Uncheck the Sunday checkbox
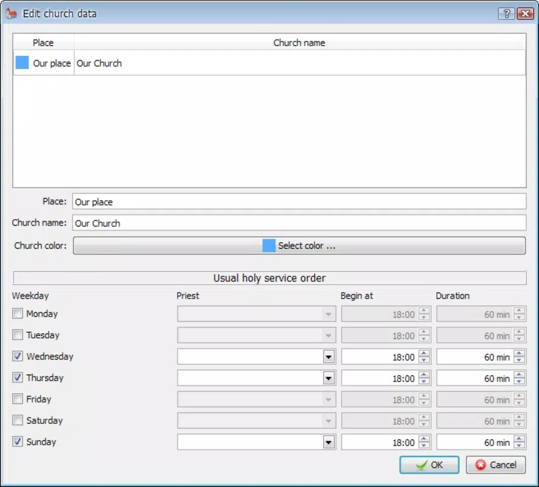The image size is (539, 487). [x=18, y=441]
